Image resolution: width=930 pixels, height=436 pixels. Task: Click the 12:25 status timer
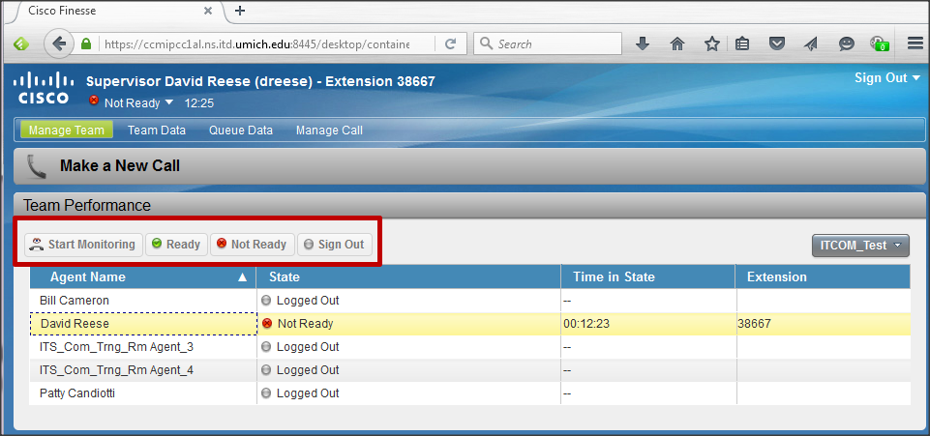pyautogui.click(x=199, y=103)
